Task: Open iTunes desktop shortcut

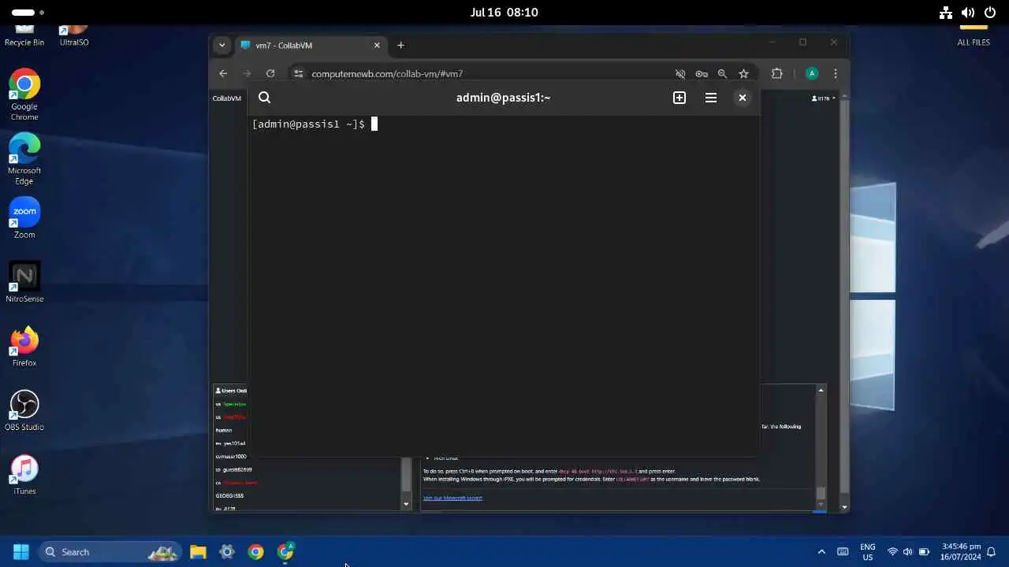Action: 24,475
